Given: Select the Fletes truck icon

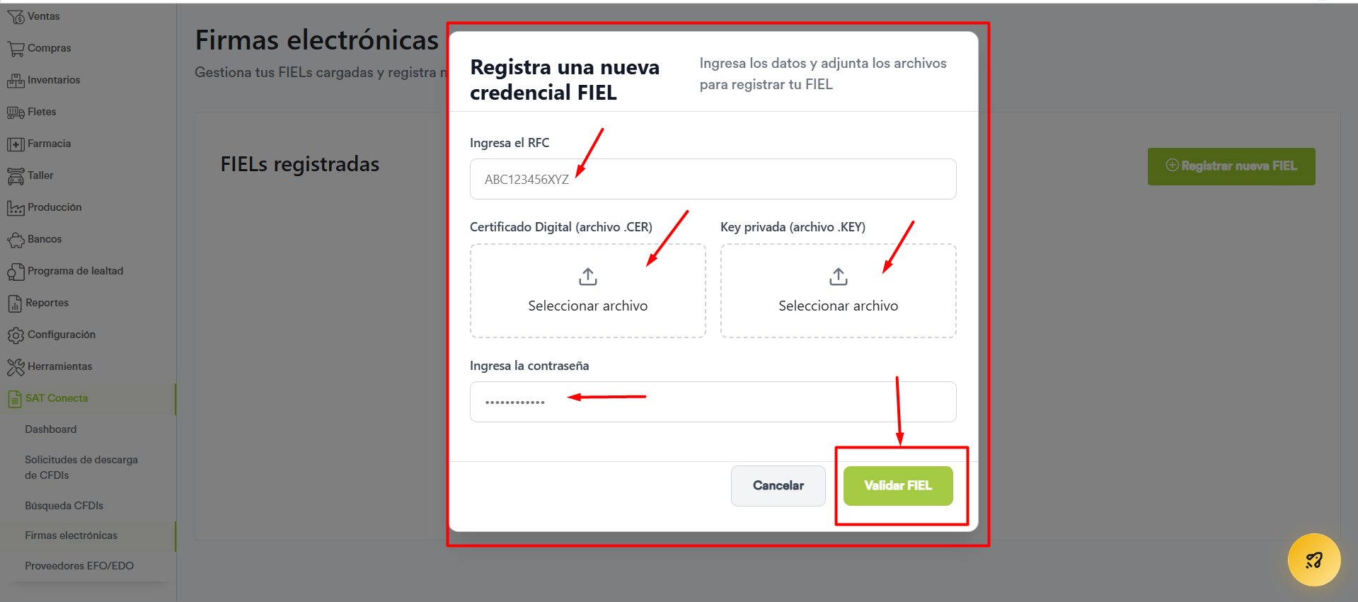Looking at the screenshot, I should [x=16, y=112].
